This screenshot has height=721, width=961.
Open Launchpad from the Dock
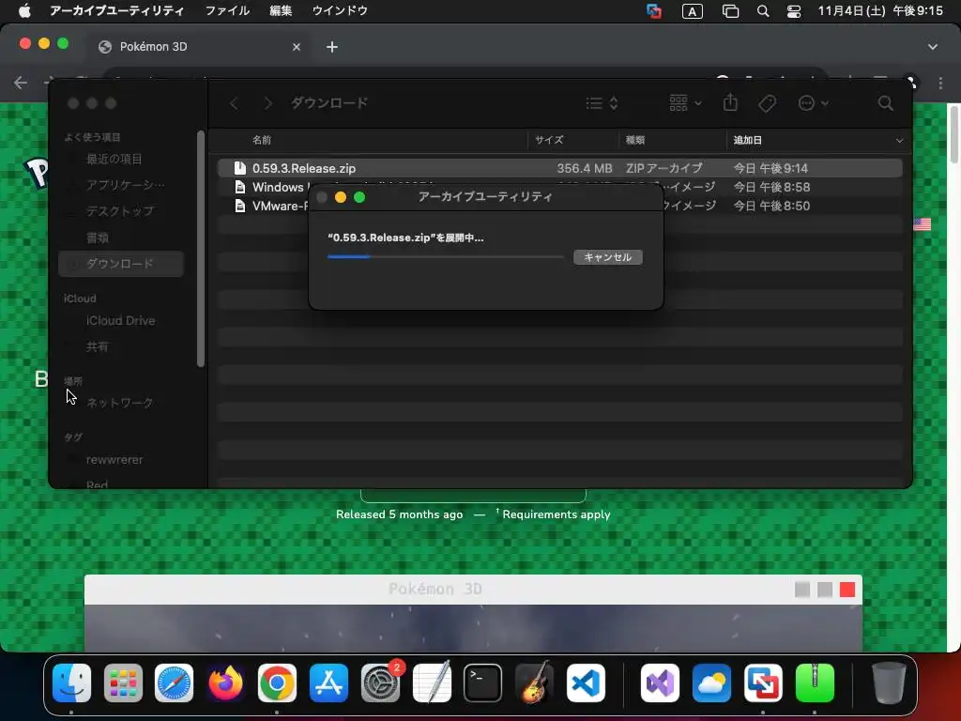[x=123, y=683]
